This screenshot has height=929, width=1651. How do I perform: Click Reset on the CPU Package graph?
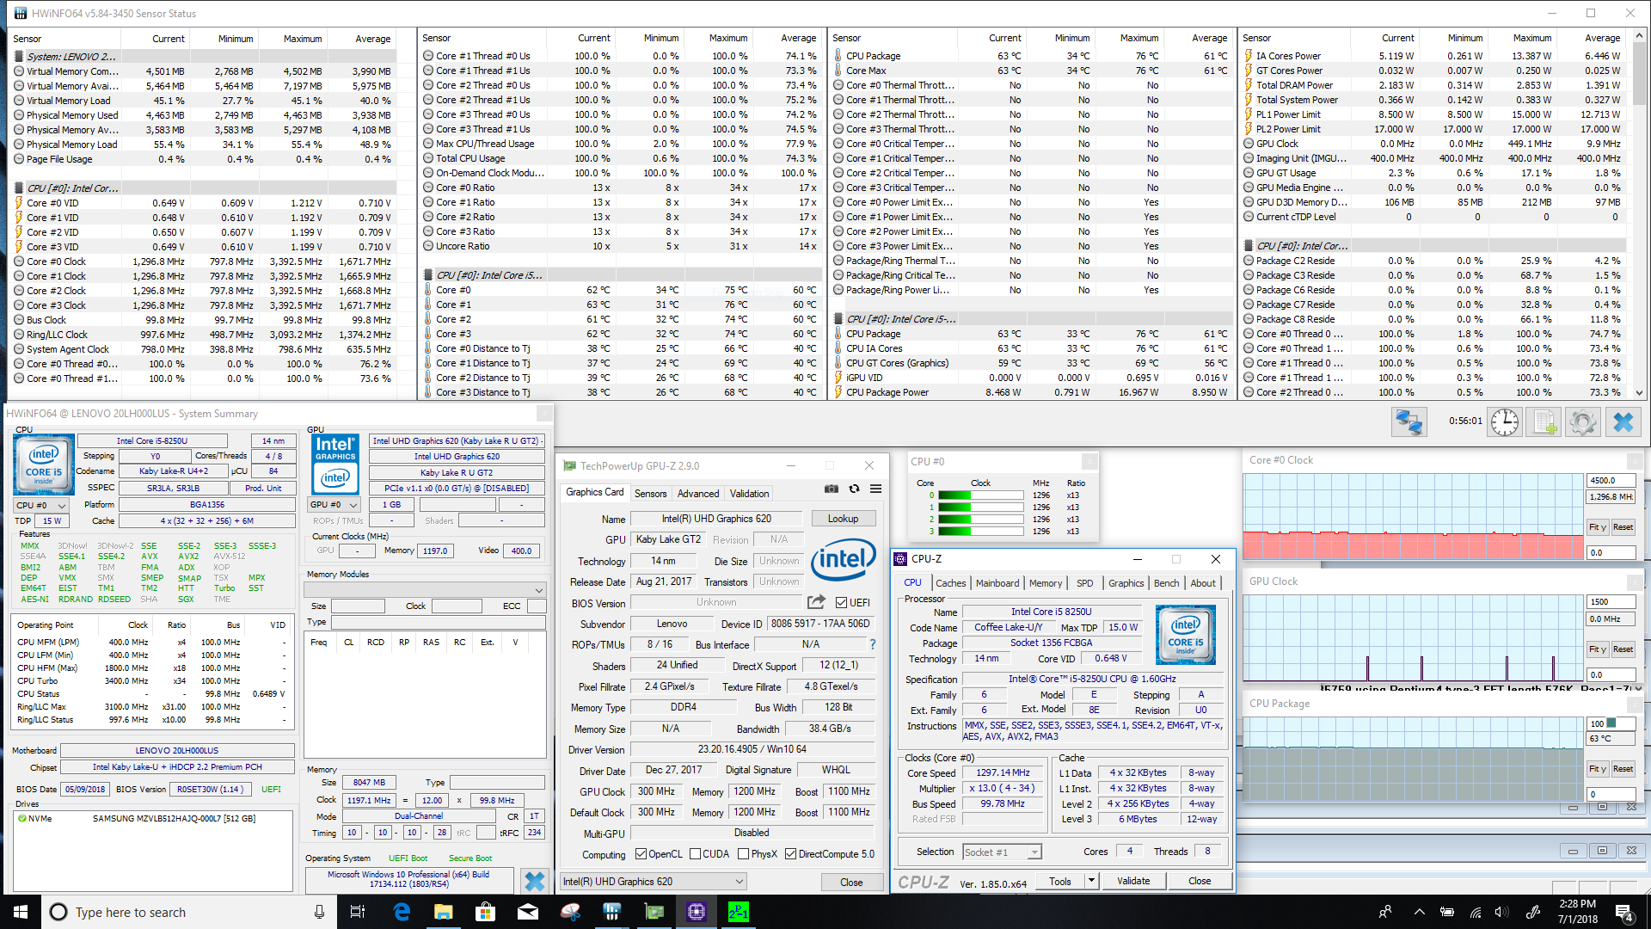point(1623,769)
